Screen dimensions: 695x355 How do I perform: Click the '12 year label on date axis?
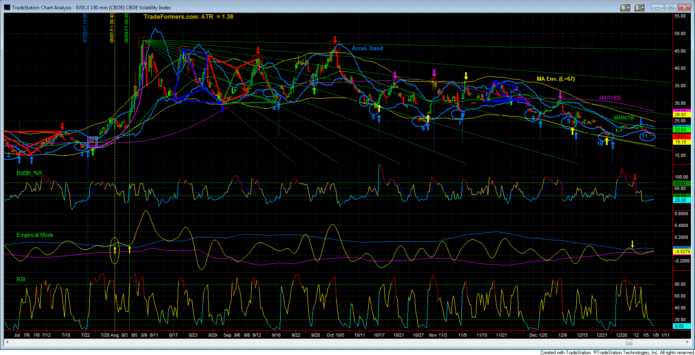click(635, 335)
